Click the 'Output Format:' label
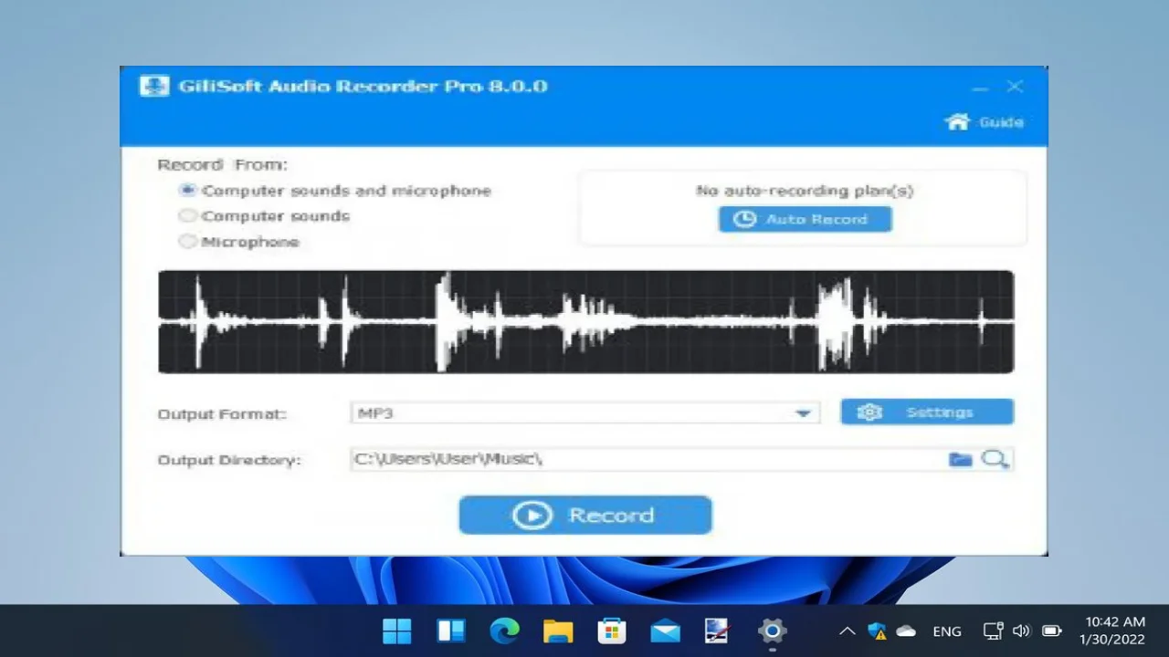Viewport: 1169px width, 657px height. [x=221, y=413]
